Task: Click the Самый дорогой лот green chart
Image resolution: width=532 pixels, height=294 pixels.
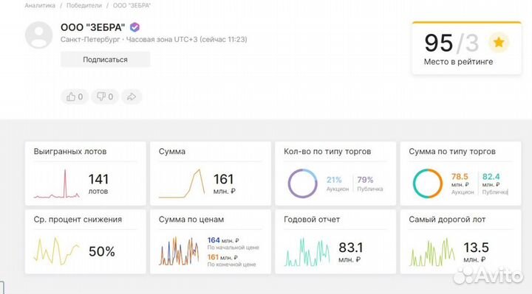Action: tap(432, 252)
